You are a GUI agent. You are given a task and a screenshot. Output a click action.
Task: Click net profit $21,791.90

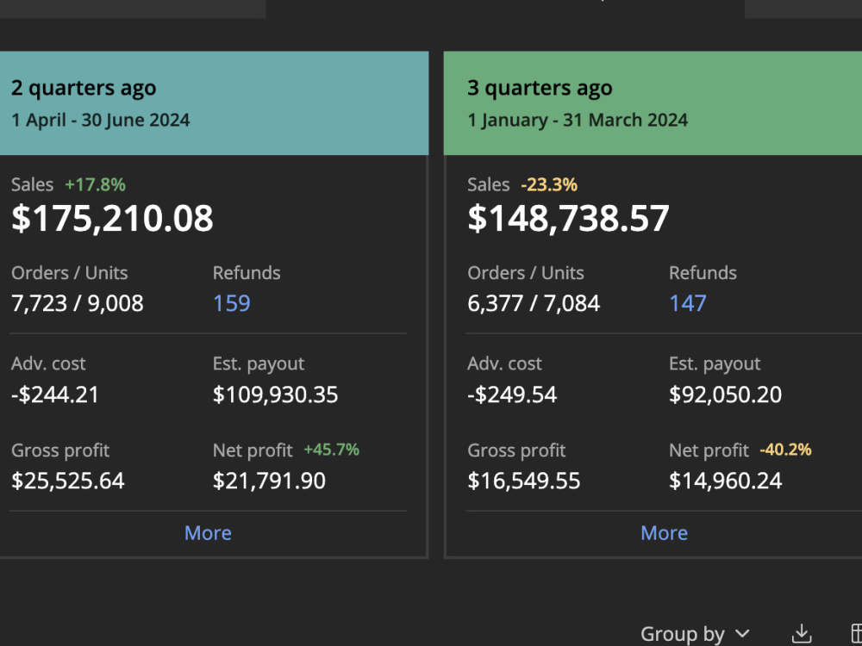pyautogui.click(x=269, y=481)
